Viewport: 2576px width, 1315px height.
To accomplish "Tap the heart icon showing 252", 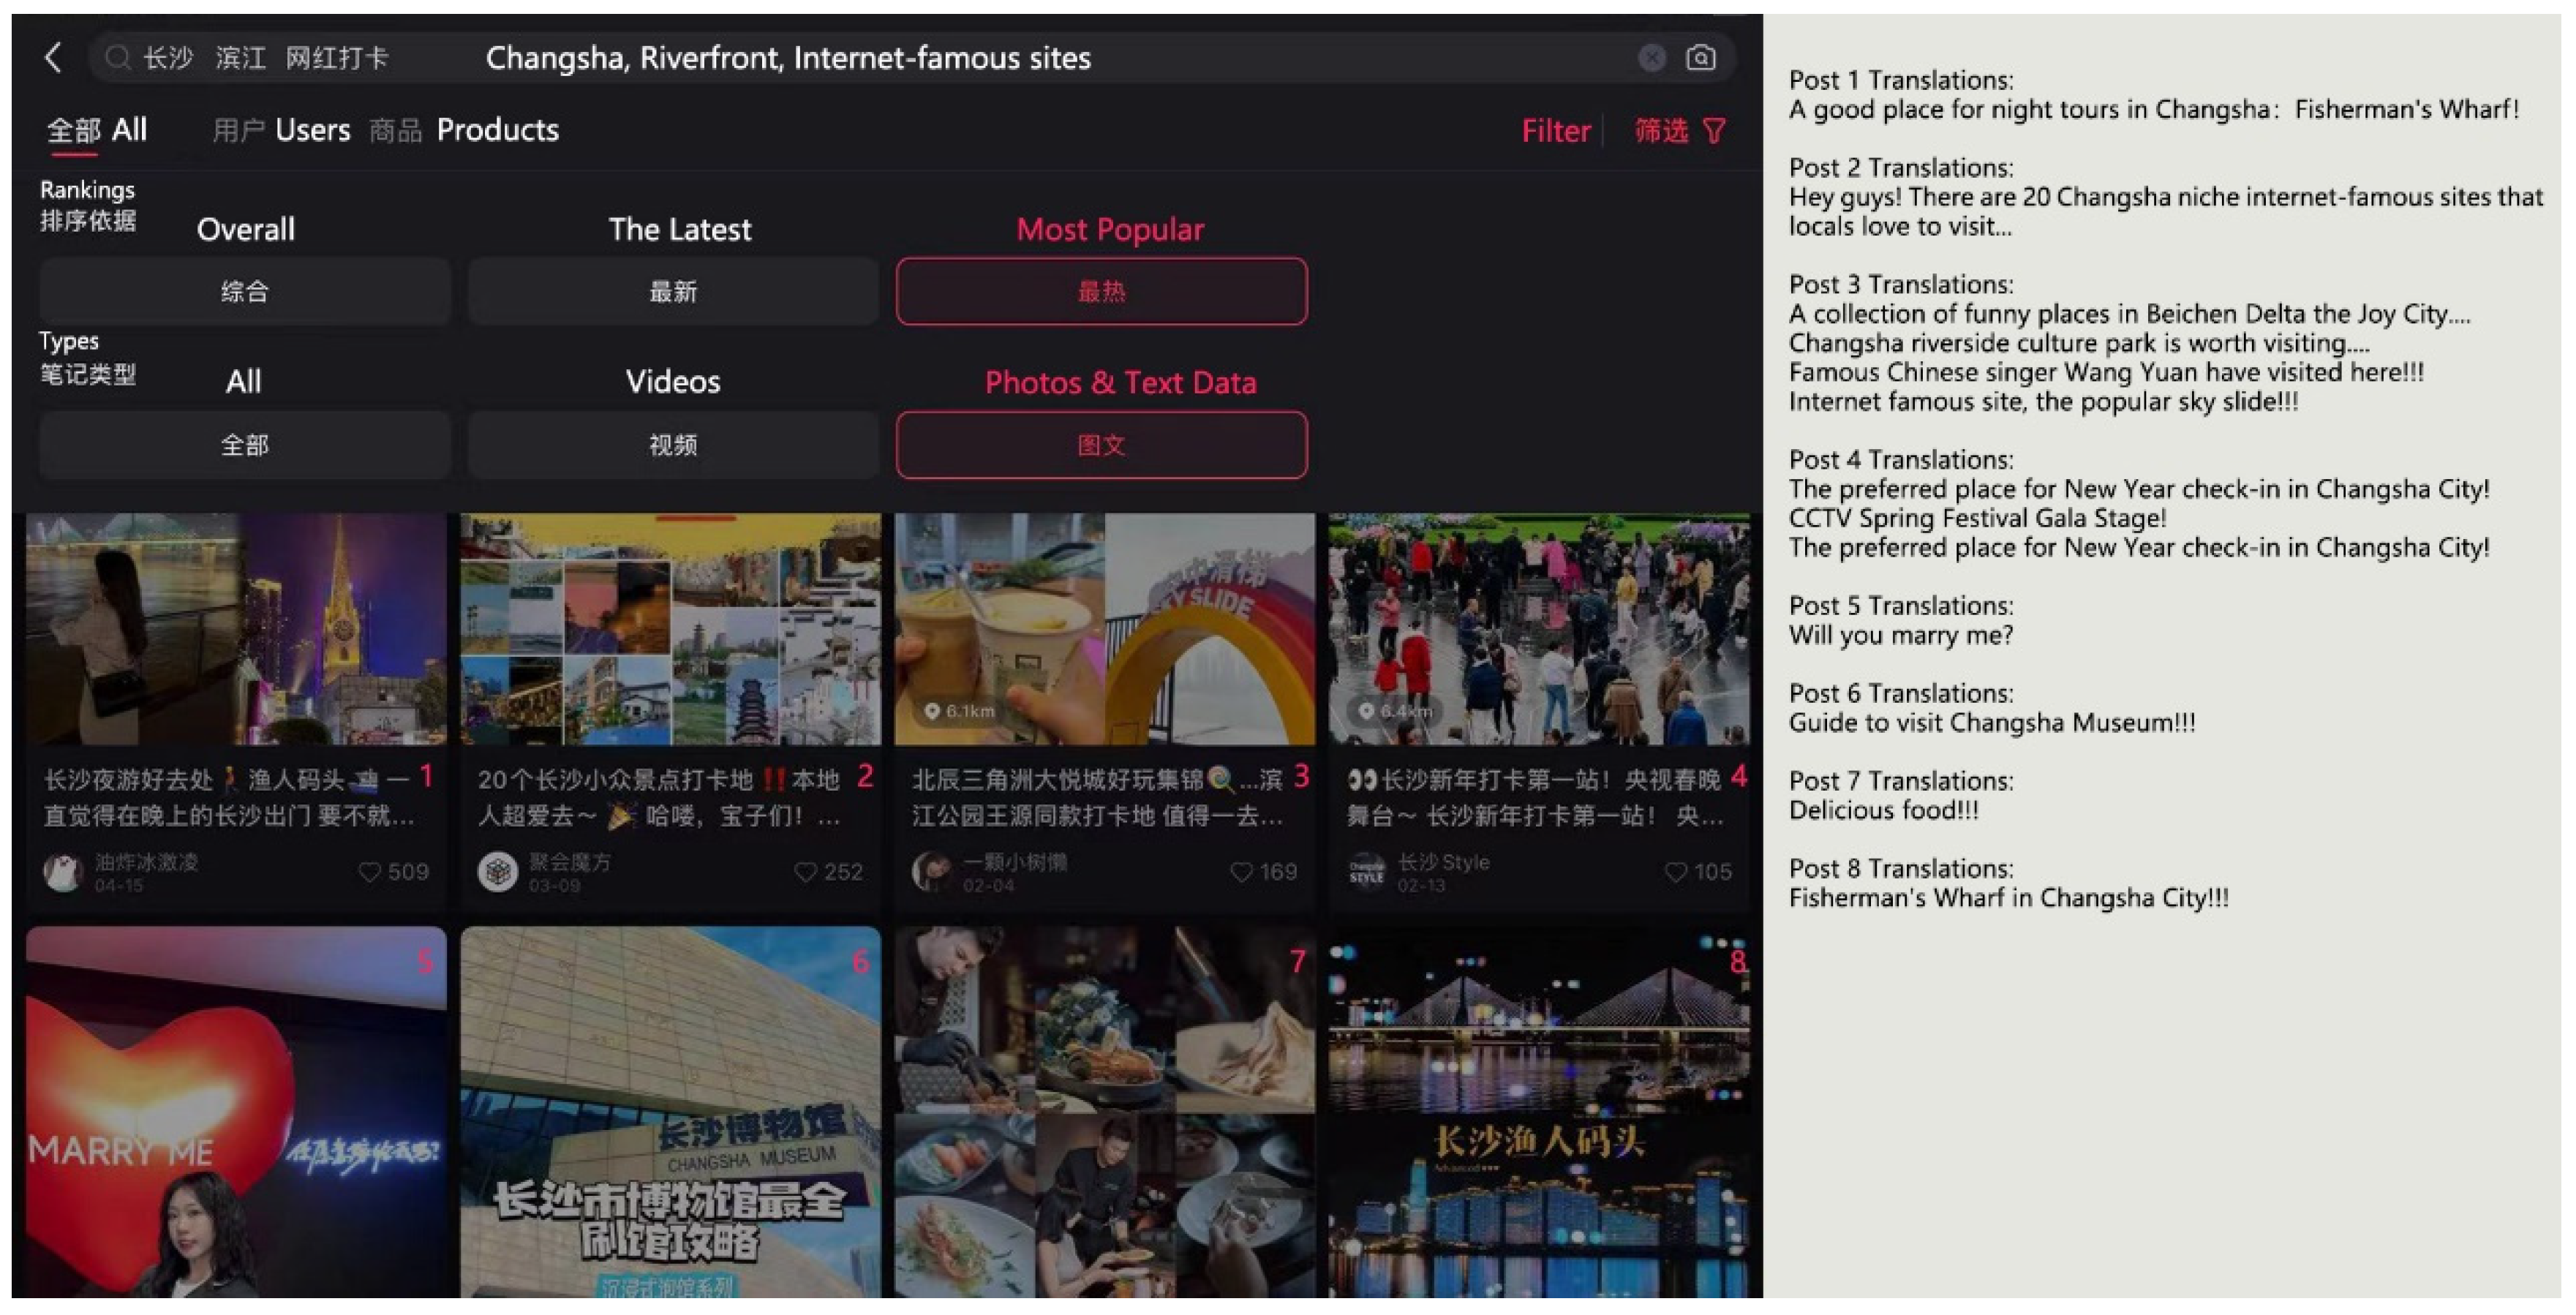I will coord(805,872).
